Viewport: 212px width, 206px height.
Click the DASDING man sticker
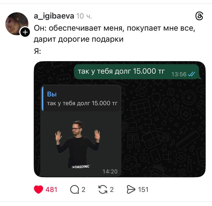(78, 144)
